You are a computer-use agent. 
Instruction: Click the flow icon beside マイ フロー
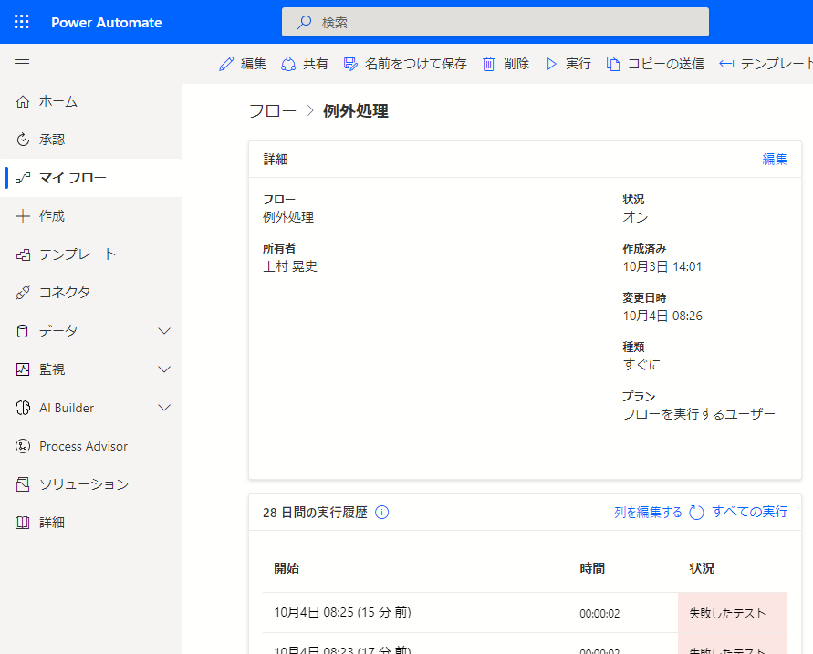pyautogui.click(x=23, y=178)
